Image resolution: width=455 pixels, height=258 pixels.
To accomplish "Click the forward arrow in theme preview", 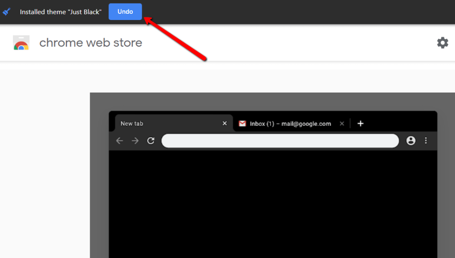I will tap(135, 141).
